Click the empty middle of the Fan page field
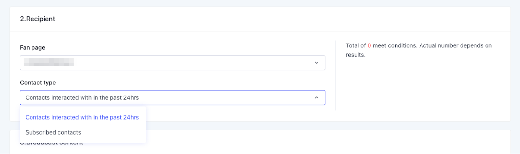The image size is (520, 154). 195,63
